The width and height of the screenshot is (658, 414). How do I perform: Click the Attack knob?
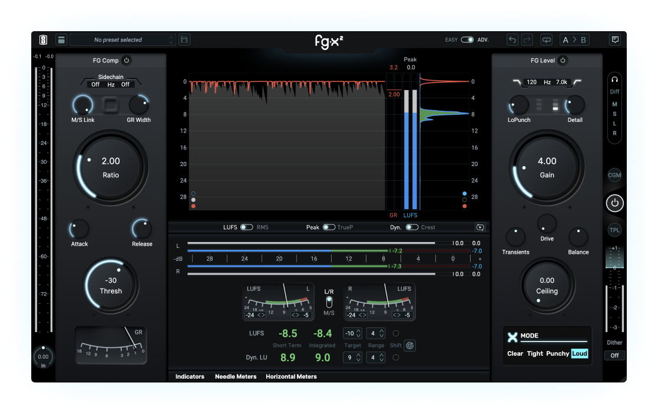tap(80, 230)
